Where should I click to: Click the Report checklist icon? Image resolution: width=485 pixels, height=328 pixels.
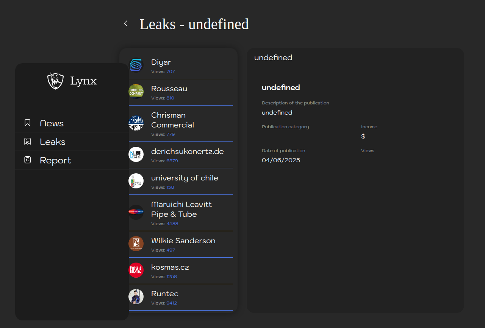(x=28, y=160)
